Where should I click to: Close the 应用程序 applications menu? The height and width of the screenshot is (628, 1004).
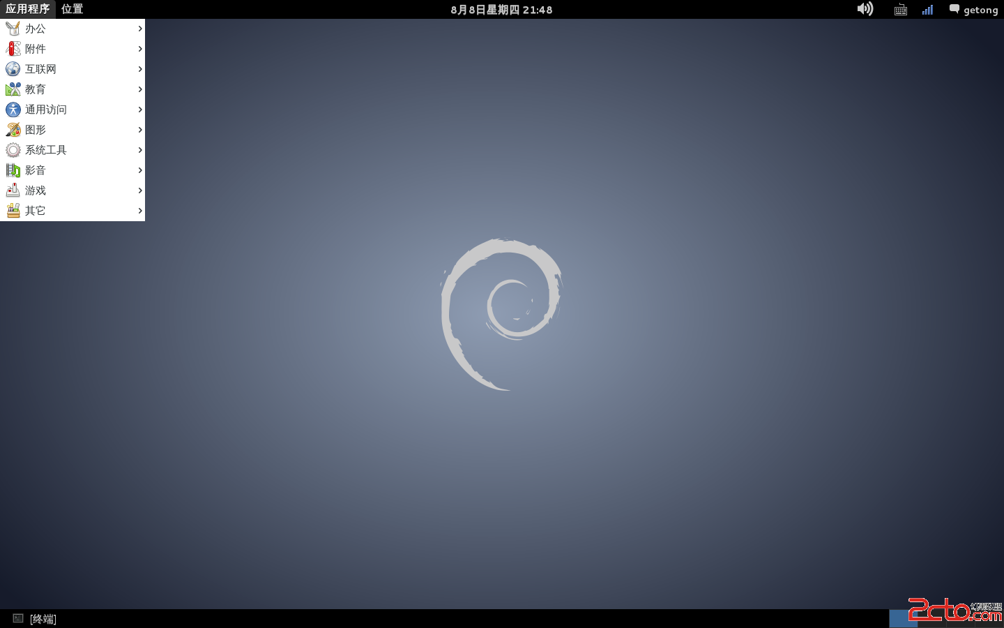(x=28, y=9)
